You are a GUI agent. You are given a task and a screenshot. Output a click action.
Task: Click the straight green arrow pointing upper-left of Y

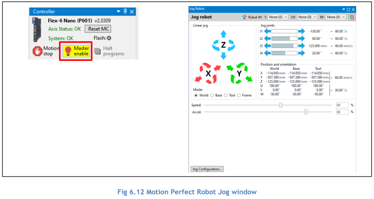pyautogui.click(x=230, y=68)
